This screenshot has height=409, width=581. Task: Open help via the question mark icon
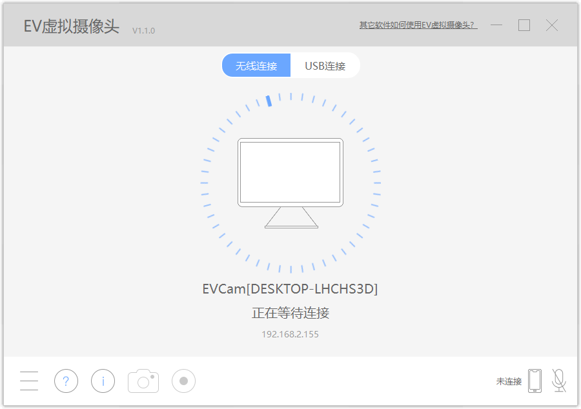tap(66, 381)
